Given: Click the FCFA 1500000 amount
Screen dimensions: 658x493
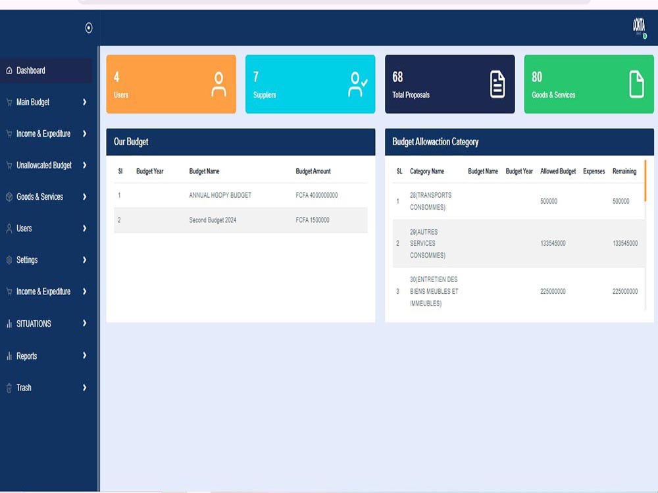Looking at the screenshot, I should (x=313, y=220).
